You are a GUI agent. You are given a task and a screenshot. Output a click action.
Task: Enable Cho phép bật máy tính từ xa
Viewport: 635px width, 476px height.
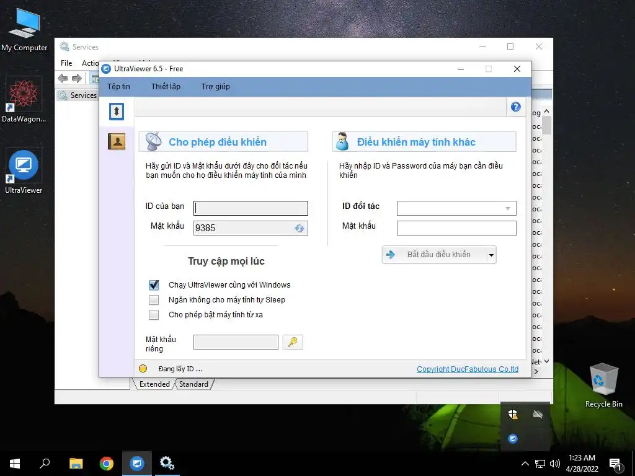(154, 315)
